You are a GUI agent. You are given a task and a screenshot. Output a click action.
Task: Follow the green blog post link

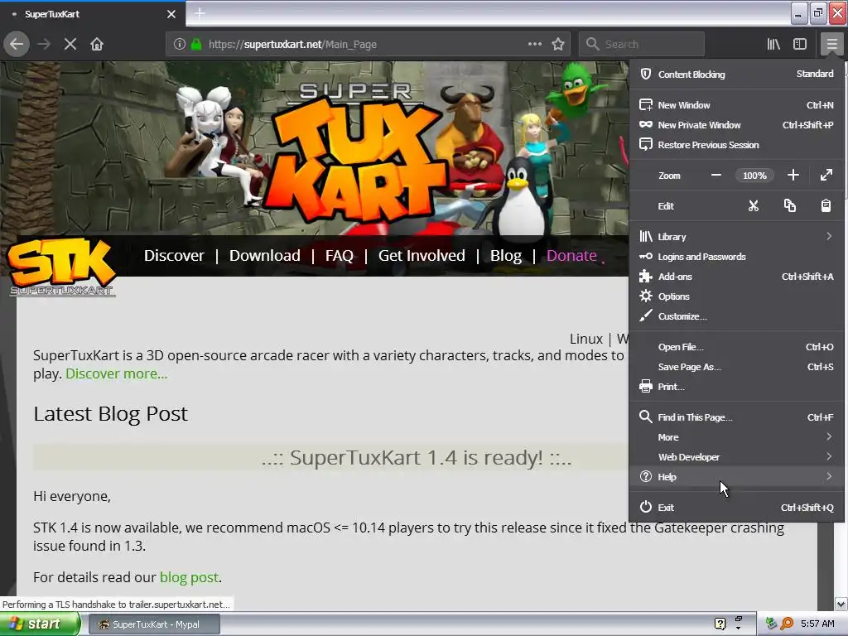point(190,577)
